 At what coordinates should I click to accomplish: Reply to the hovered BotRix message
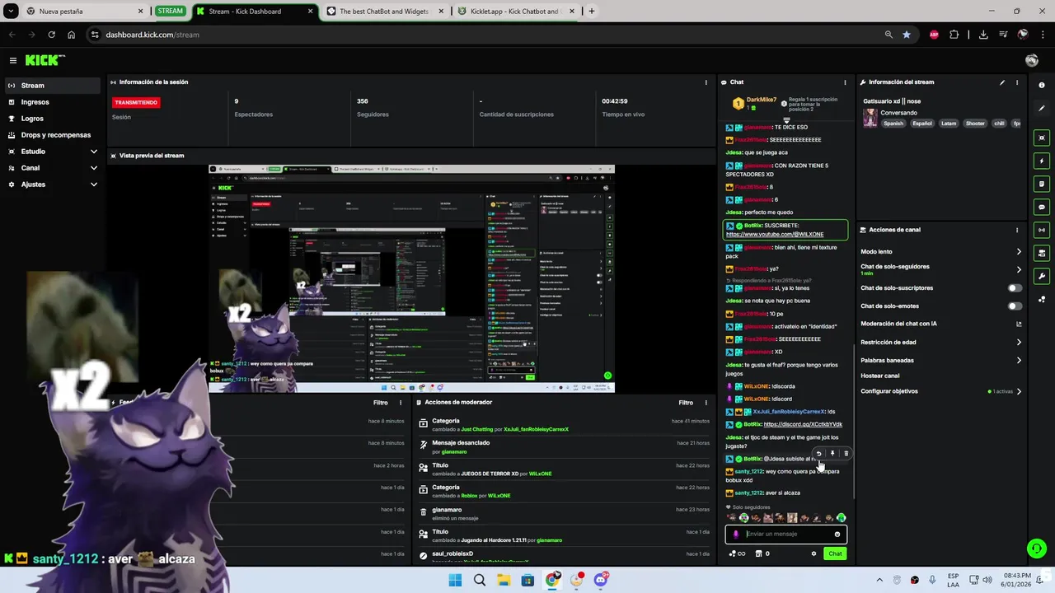click(x=818, y=453)
